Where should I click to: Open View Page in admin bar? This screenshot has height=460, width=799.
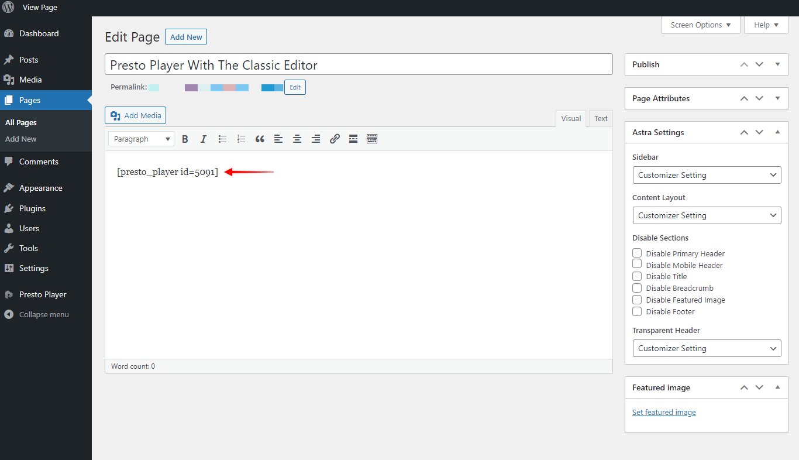(40, 8)
